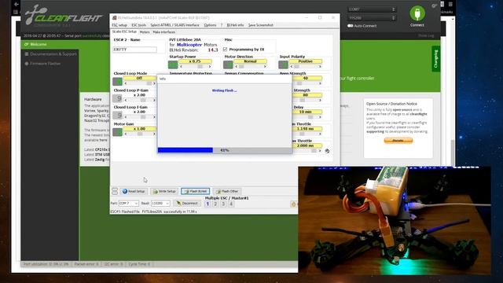Click the Cleanflight logo

coord(64,16)
